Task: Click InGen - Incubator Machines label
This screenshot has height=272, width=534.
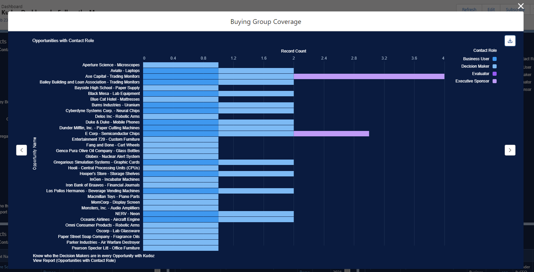Action: click(x=115, y=179)
